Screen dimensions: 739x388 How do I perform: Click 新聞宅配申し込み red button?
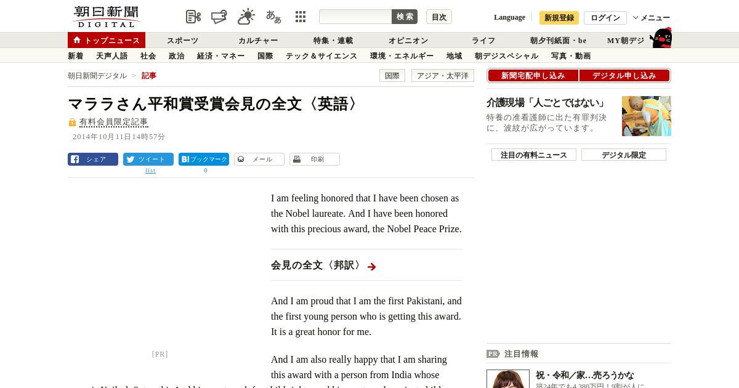tap(533, 76)
